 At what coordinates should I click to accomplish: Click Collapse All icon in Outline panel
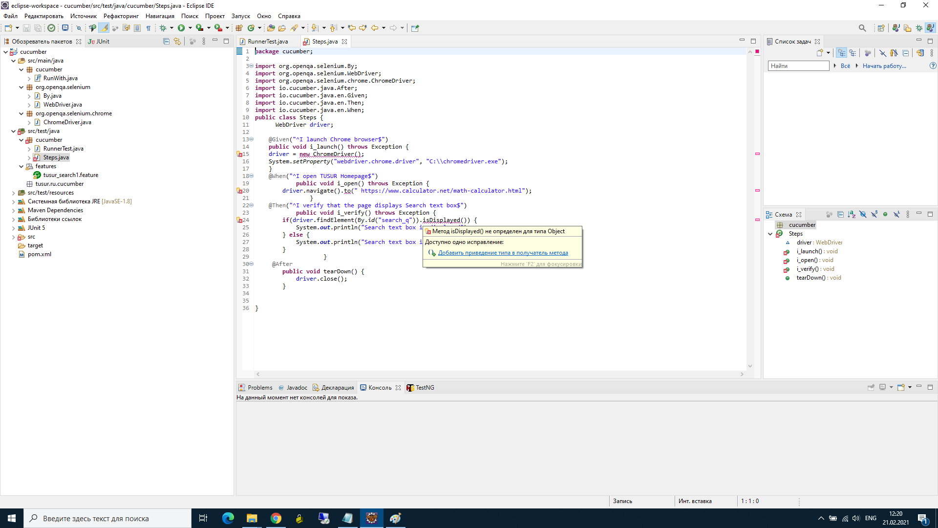pyautogui.click(x=840, y=215)
